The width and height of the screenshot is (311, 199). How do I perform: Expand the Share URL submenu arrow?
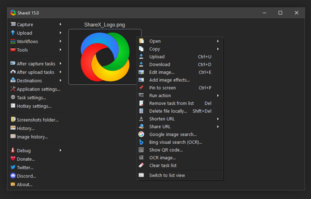218,127
